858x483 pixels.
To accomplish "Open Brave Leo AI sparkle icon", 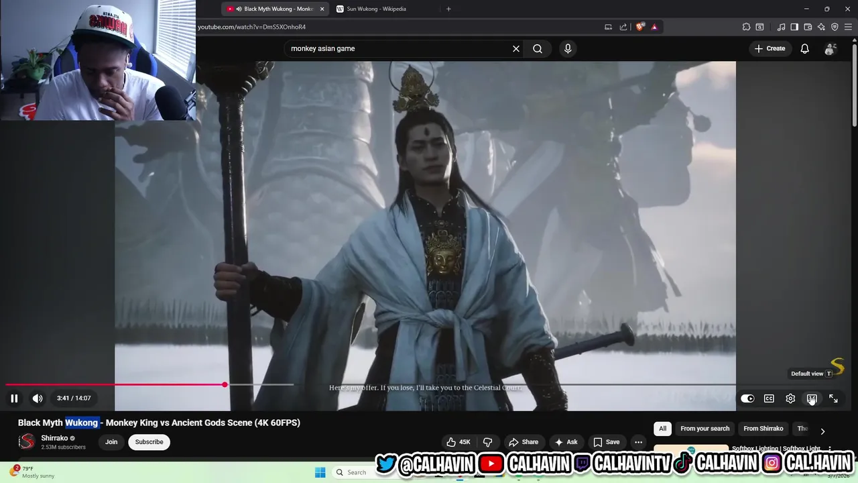I will pos(821,27).
